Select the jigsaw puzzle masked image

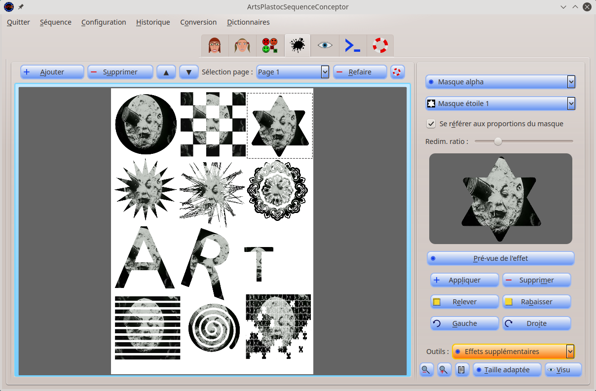[279, 326]
